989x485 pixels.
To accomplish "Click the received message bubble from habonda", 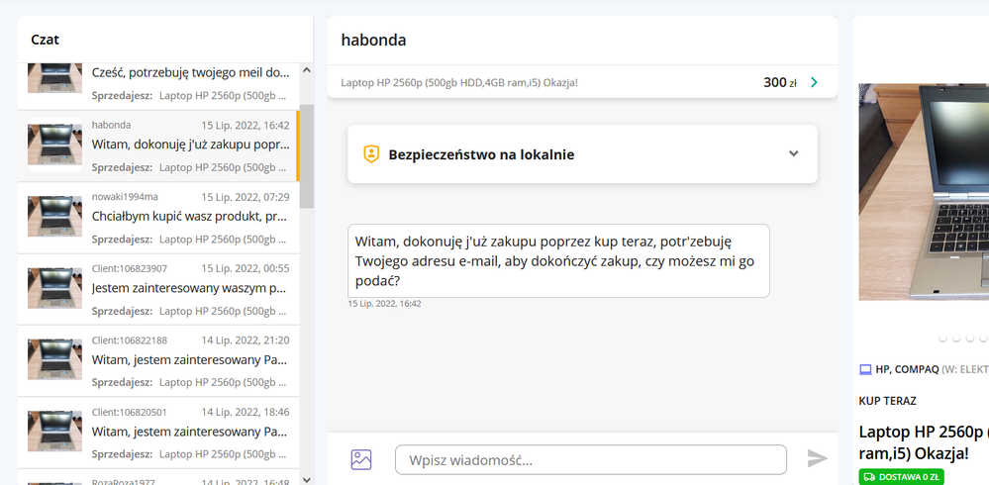I will click(558, 260).
